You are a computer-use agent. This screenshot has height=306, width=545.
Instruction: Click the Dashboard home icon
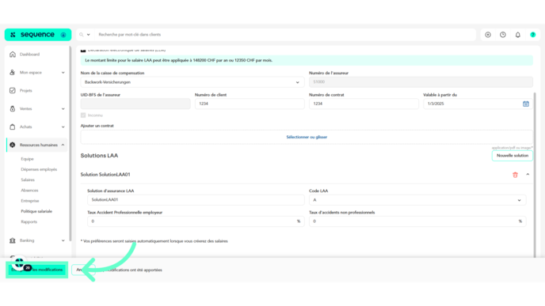[13, 55]
